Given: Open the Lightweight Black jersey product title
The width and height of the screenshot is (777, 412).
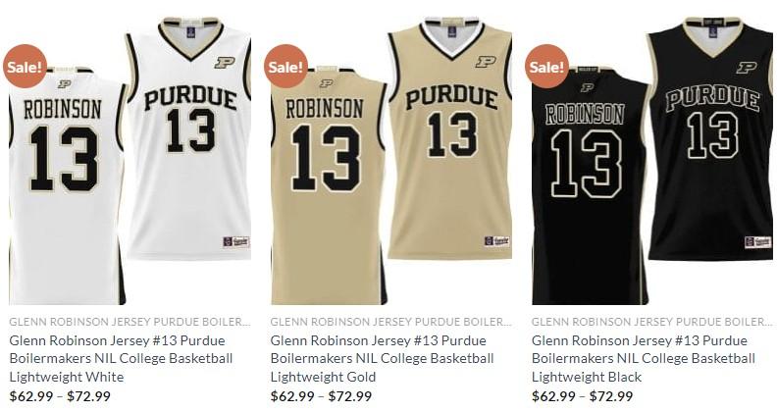Looking at the screenshot, I should [644, 358].
